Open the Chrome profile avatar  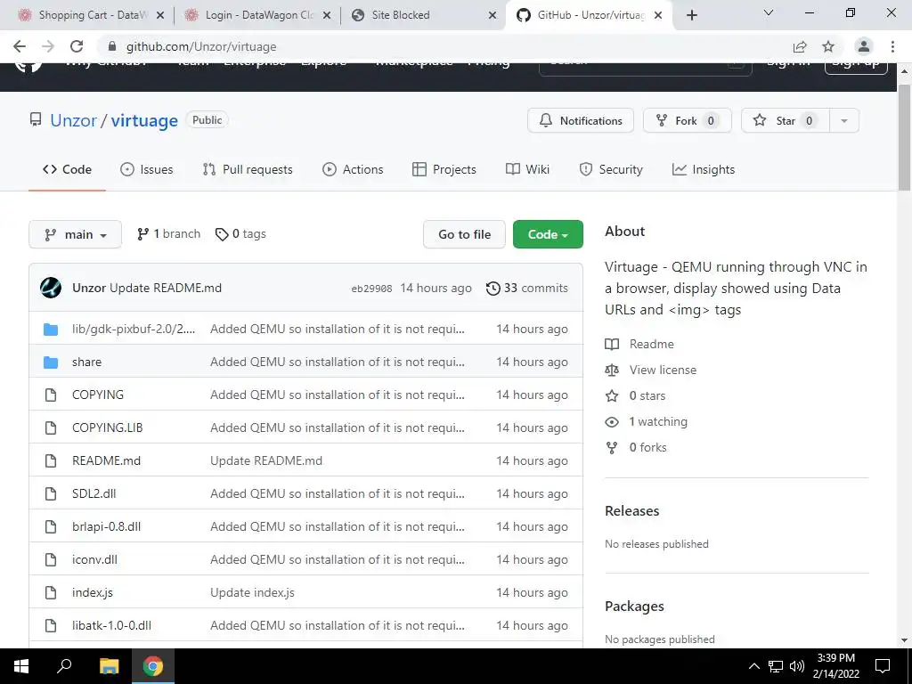863,46
